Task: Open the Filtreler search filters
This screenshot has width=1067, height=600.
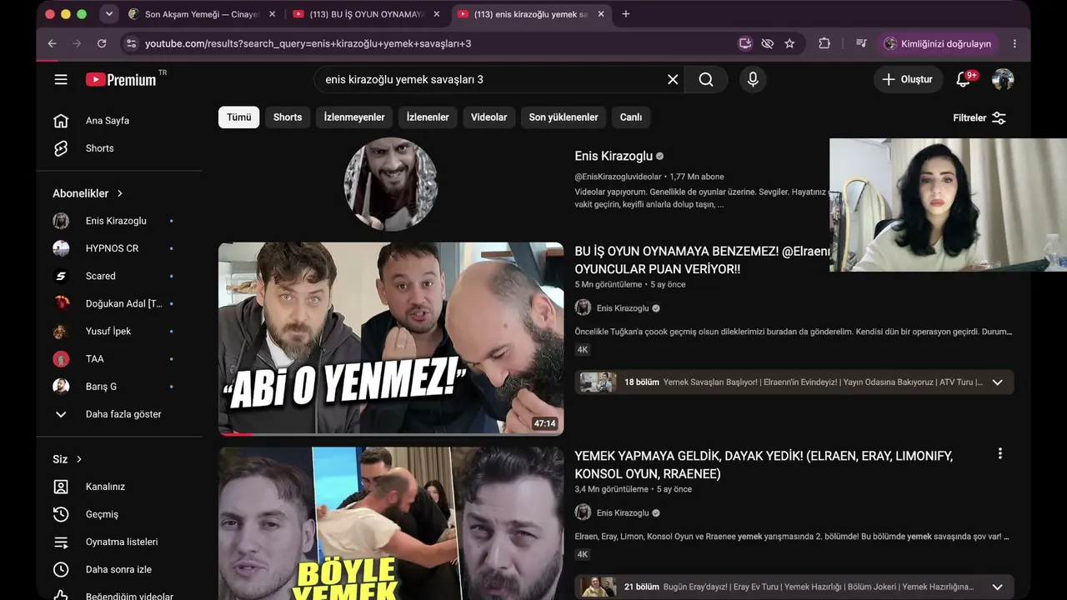Action: [979, 117]
